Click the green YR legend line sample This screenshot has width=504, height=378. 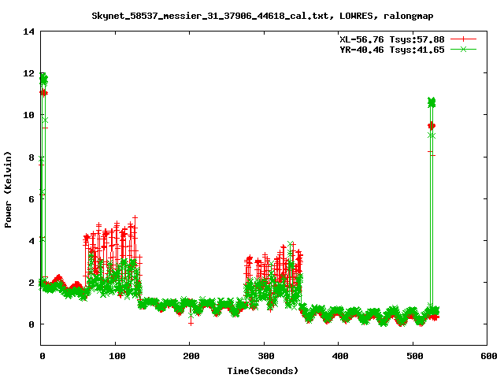[x=463, y=50]
